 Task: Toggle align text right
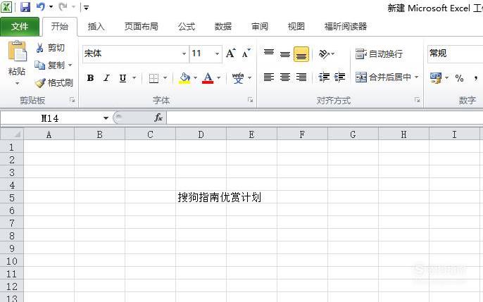(x=301, y=77)
